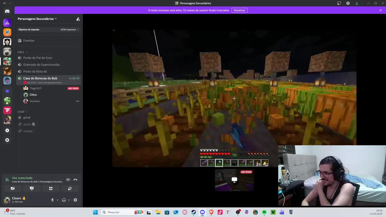Dismiss the streamer mode banner

click(381, 10)
